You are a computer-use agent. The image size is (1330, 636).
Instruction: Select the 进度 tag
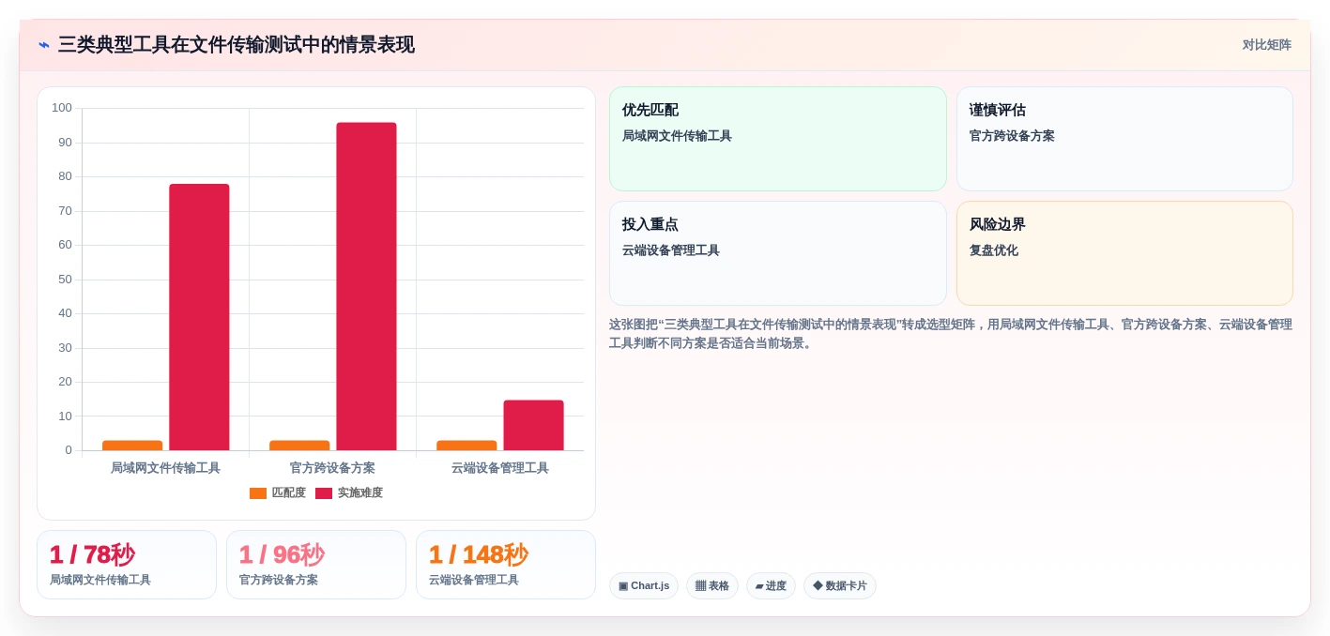click(x=771, y=586)
